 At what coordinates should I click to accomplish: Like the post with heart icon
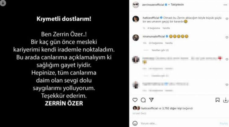[135, 100]
